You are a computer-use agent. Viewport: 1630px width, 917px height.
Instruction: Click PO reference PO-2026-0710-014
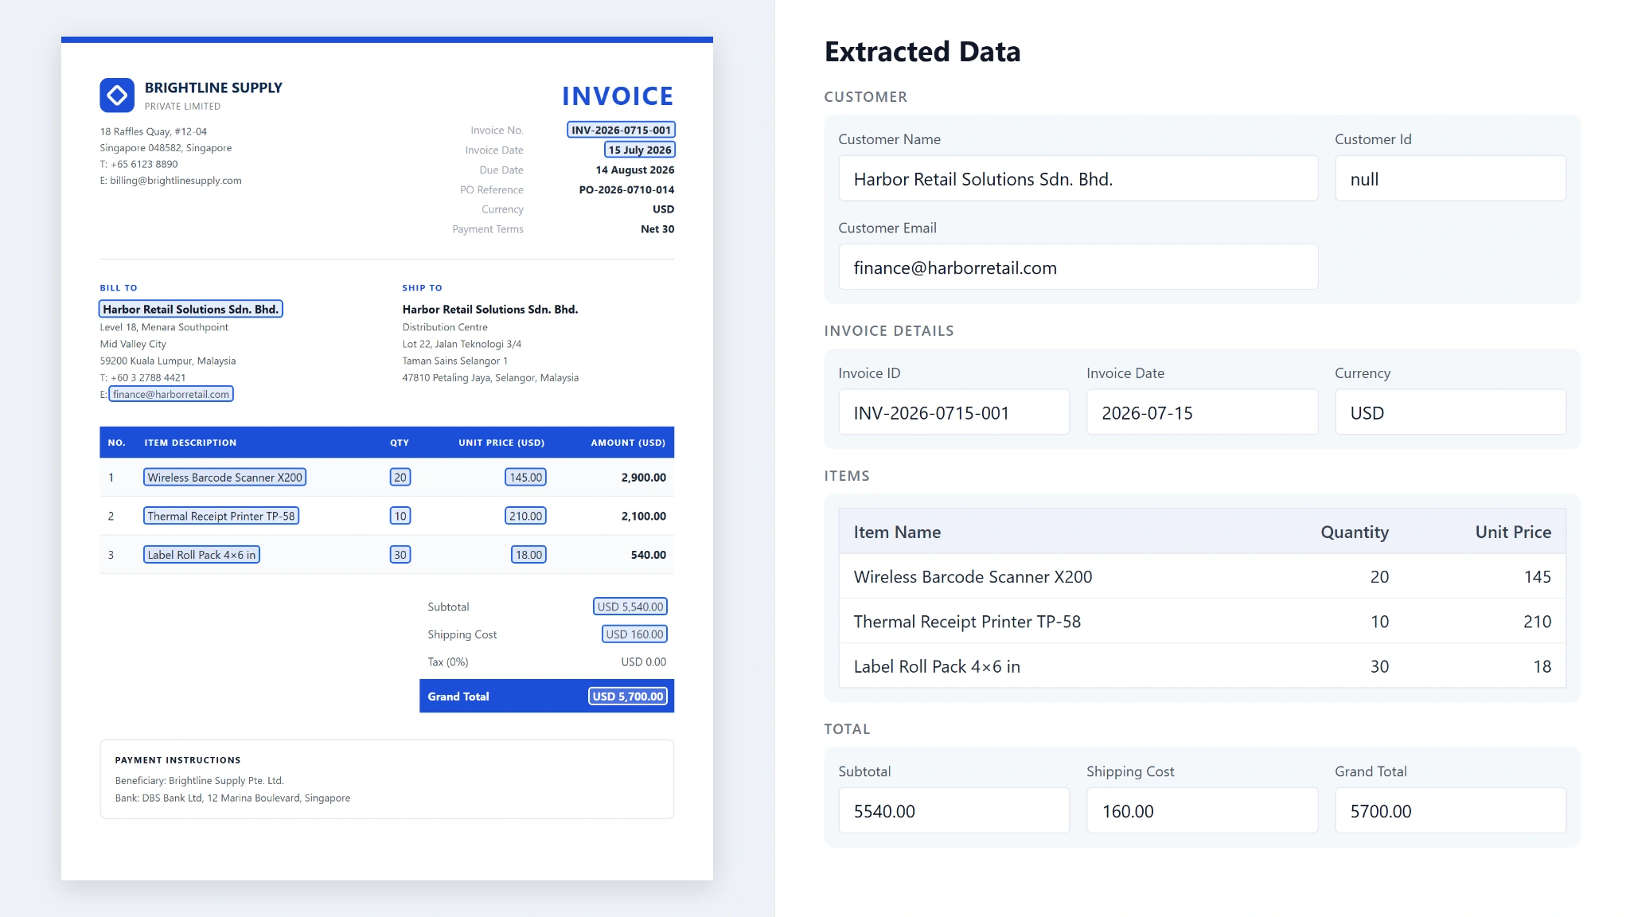626,189
